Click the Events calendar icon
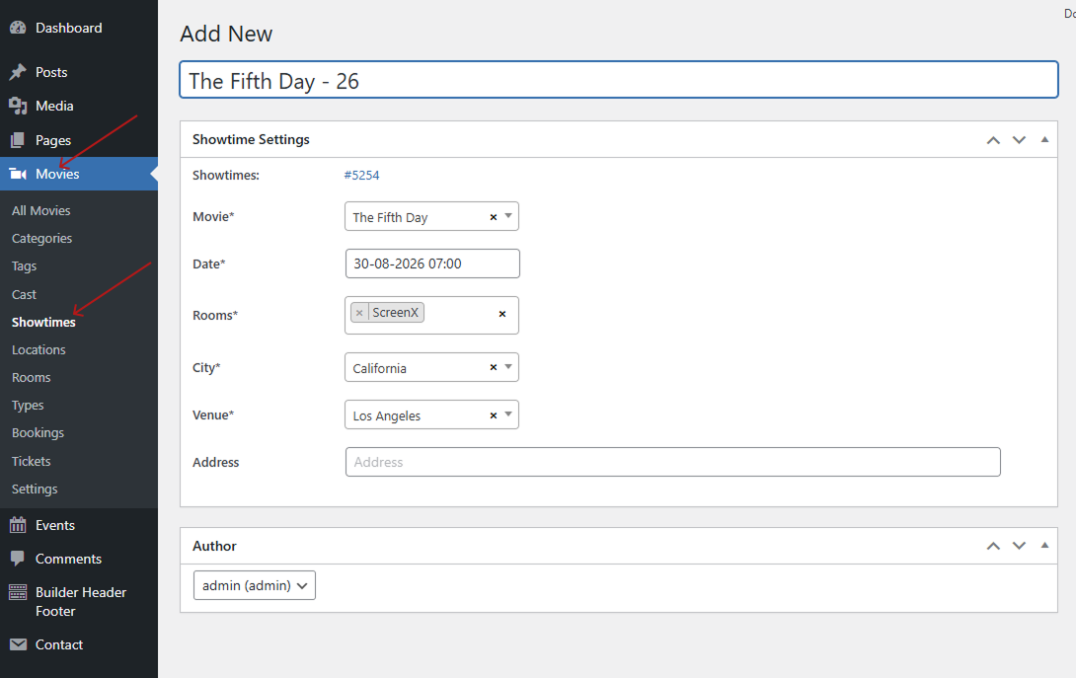Image resolution: width=1076 pixels, height=678 pixels. tap(18, 525)
